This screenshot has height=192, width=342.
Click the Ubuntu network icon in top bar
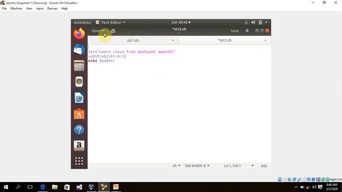(x=246, y=22)
